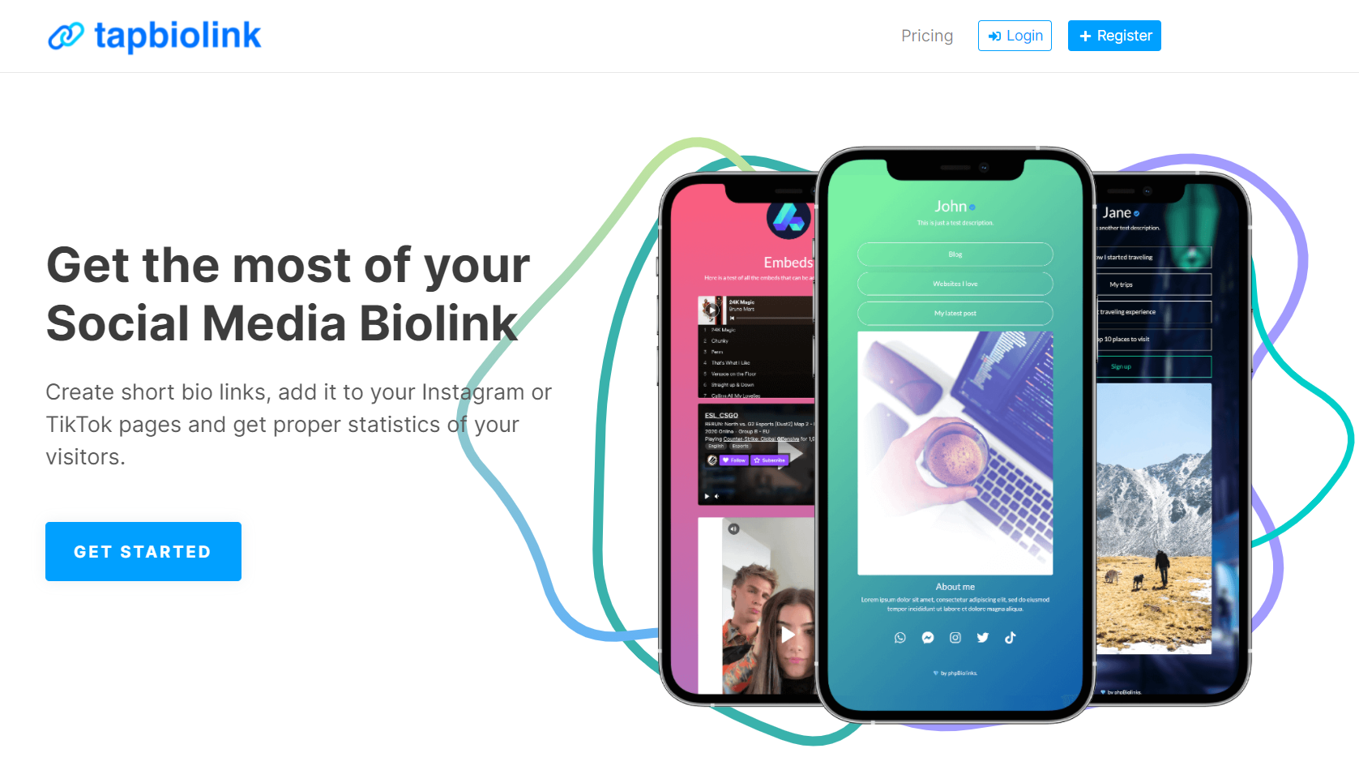This screenshot has width=1359, height=757.
Task: Click the Blog link on John's profile
Action: [955, 254]
